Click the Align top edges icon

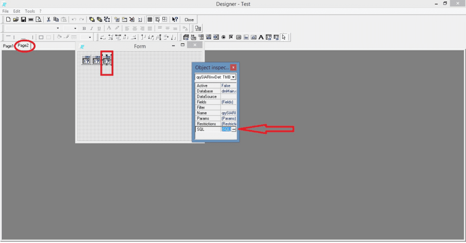pos(143,37)
